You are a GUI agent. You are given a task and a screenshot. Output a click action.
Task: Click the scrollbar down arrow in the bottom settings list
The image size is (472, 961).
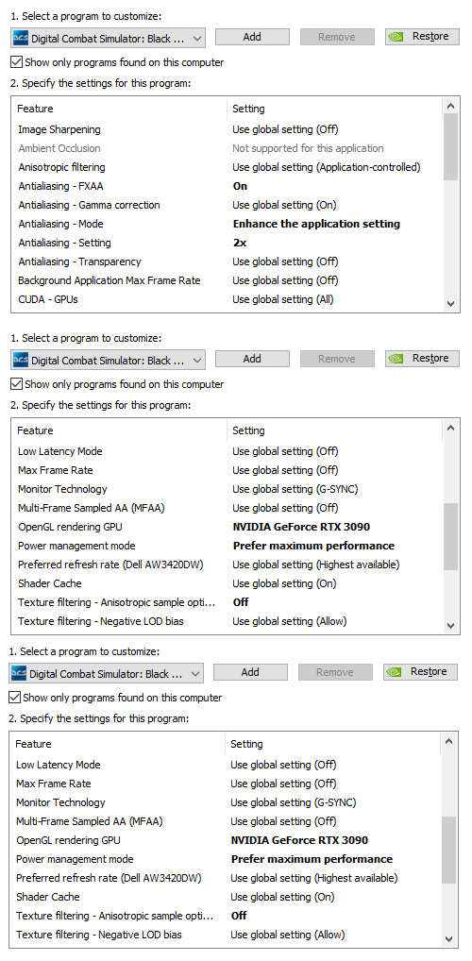click(448, 939)
